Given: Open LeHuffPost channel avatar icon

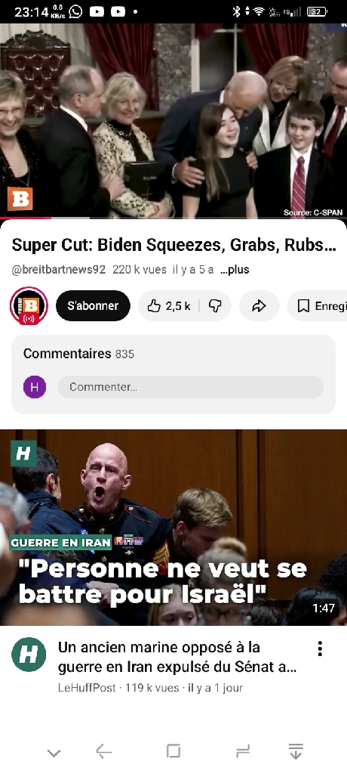Looking at the screenshot, I should [29, 655].
